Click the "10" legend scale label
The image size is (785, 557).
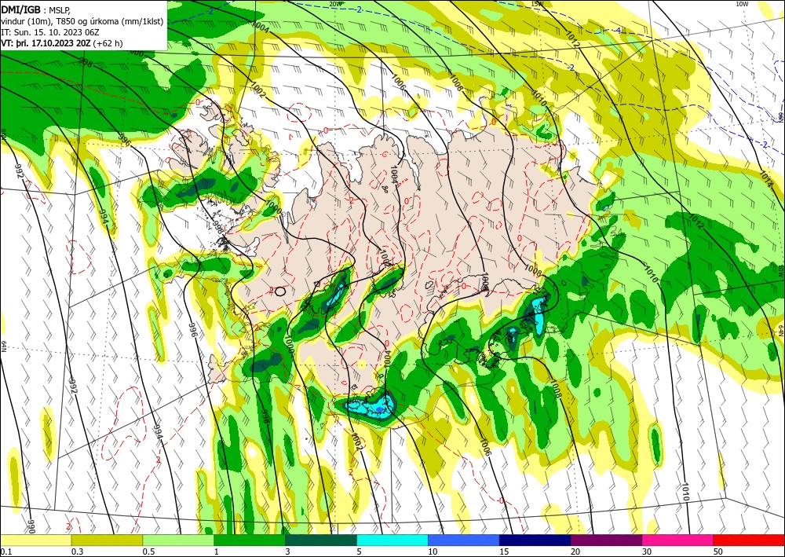click(432, 552)
